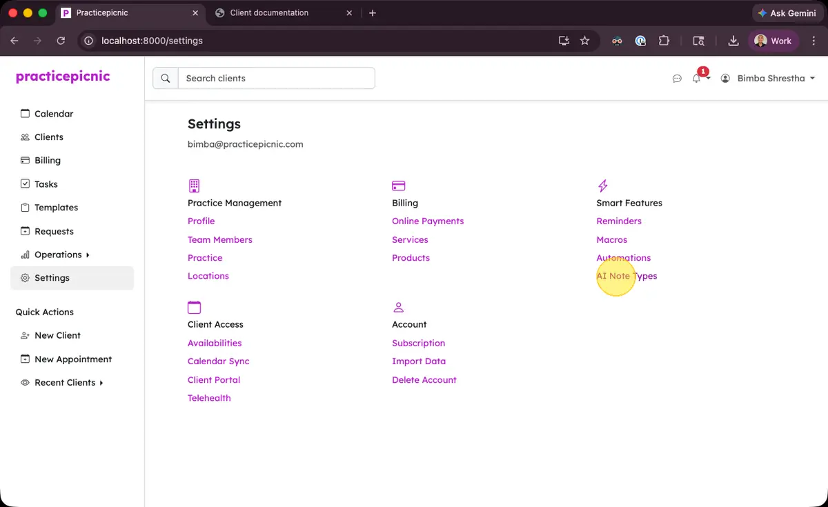The height and width of the screenshot is (507, 828).
Task: Click the Search clients input field
Action: pyautogui.click(x=276, y=78)
